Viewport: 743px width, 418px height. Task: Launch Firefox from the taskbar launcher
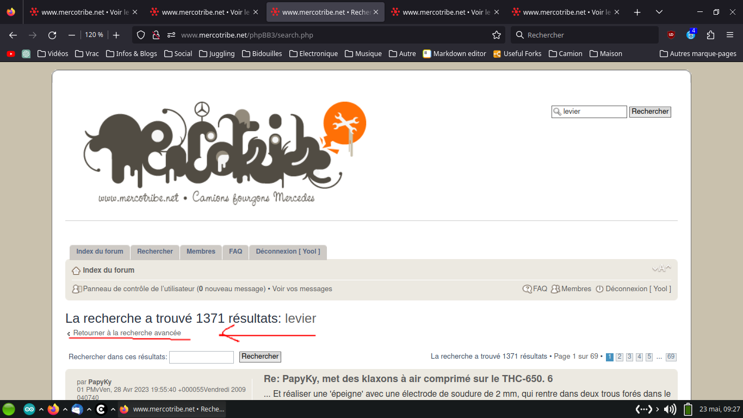coord(53,409)
